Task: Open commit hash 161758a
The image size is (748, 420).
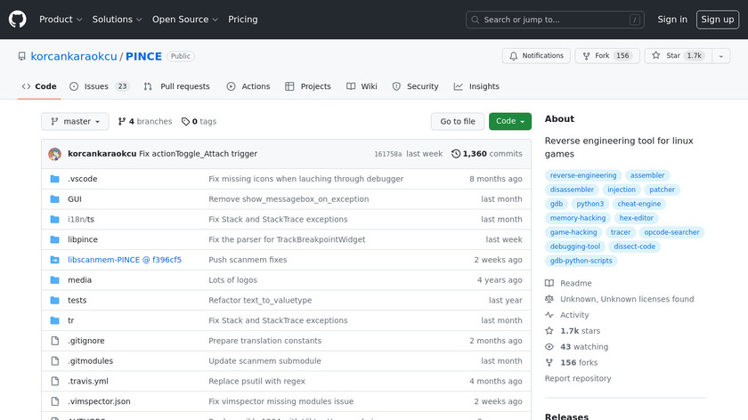Action: click(388, 154)
